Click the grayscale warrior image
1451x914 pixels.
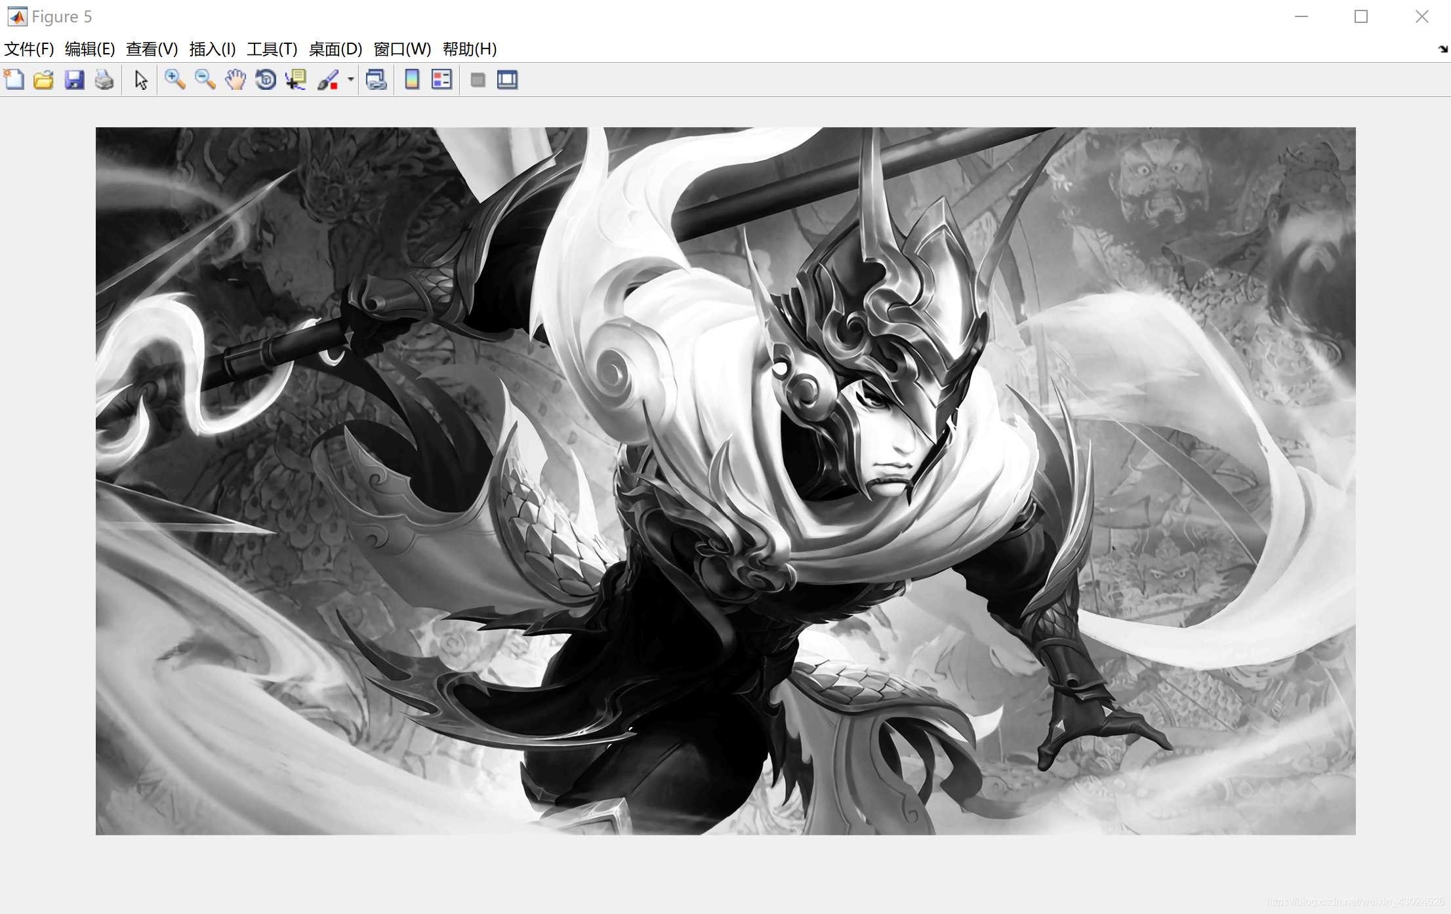pyautogui.click(x=725, y=481)
